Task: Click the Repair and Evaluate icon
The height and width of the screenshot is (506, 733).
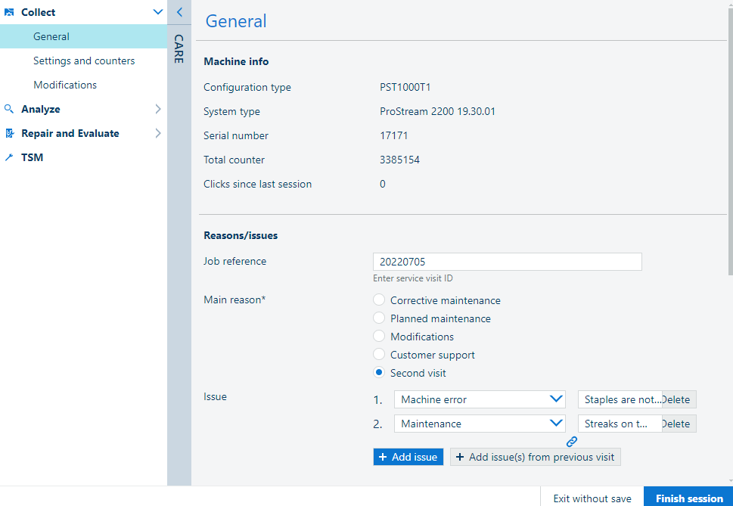Action: (x=9, y=133)
